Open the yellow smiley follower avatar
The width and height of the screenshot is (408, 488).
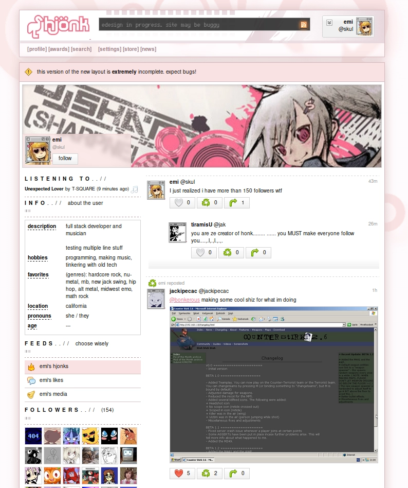pyautogui.click(x=90, y=435)
